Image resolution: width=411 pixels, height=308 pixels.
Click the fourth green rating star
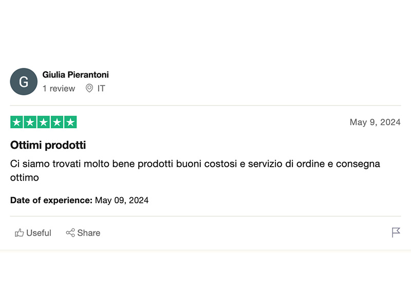[x=57, y=122]
